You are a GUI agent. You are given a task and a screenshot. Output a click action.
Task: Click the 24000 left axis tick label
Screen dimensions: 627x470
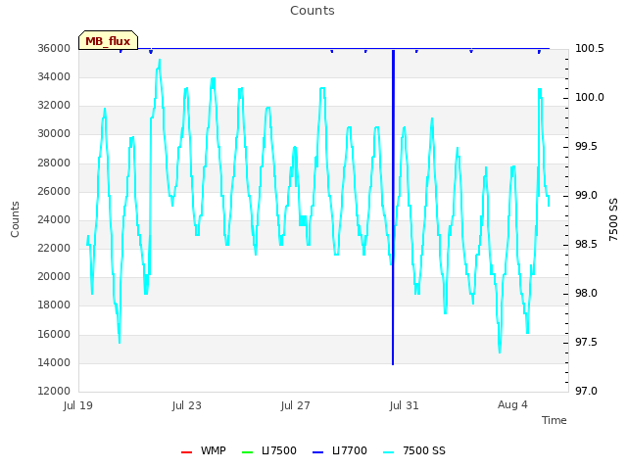click(x=54, y=219)
